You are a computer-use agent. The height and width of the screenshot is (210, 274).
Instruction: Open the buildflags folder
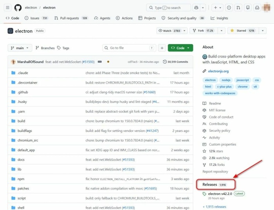pyautogui.click(x=25, y=131)
